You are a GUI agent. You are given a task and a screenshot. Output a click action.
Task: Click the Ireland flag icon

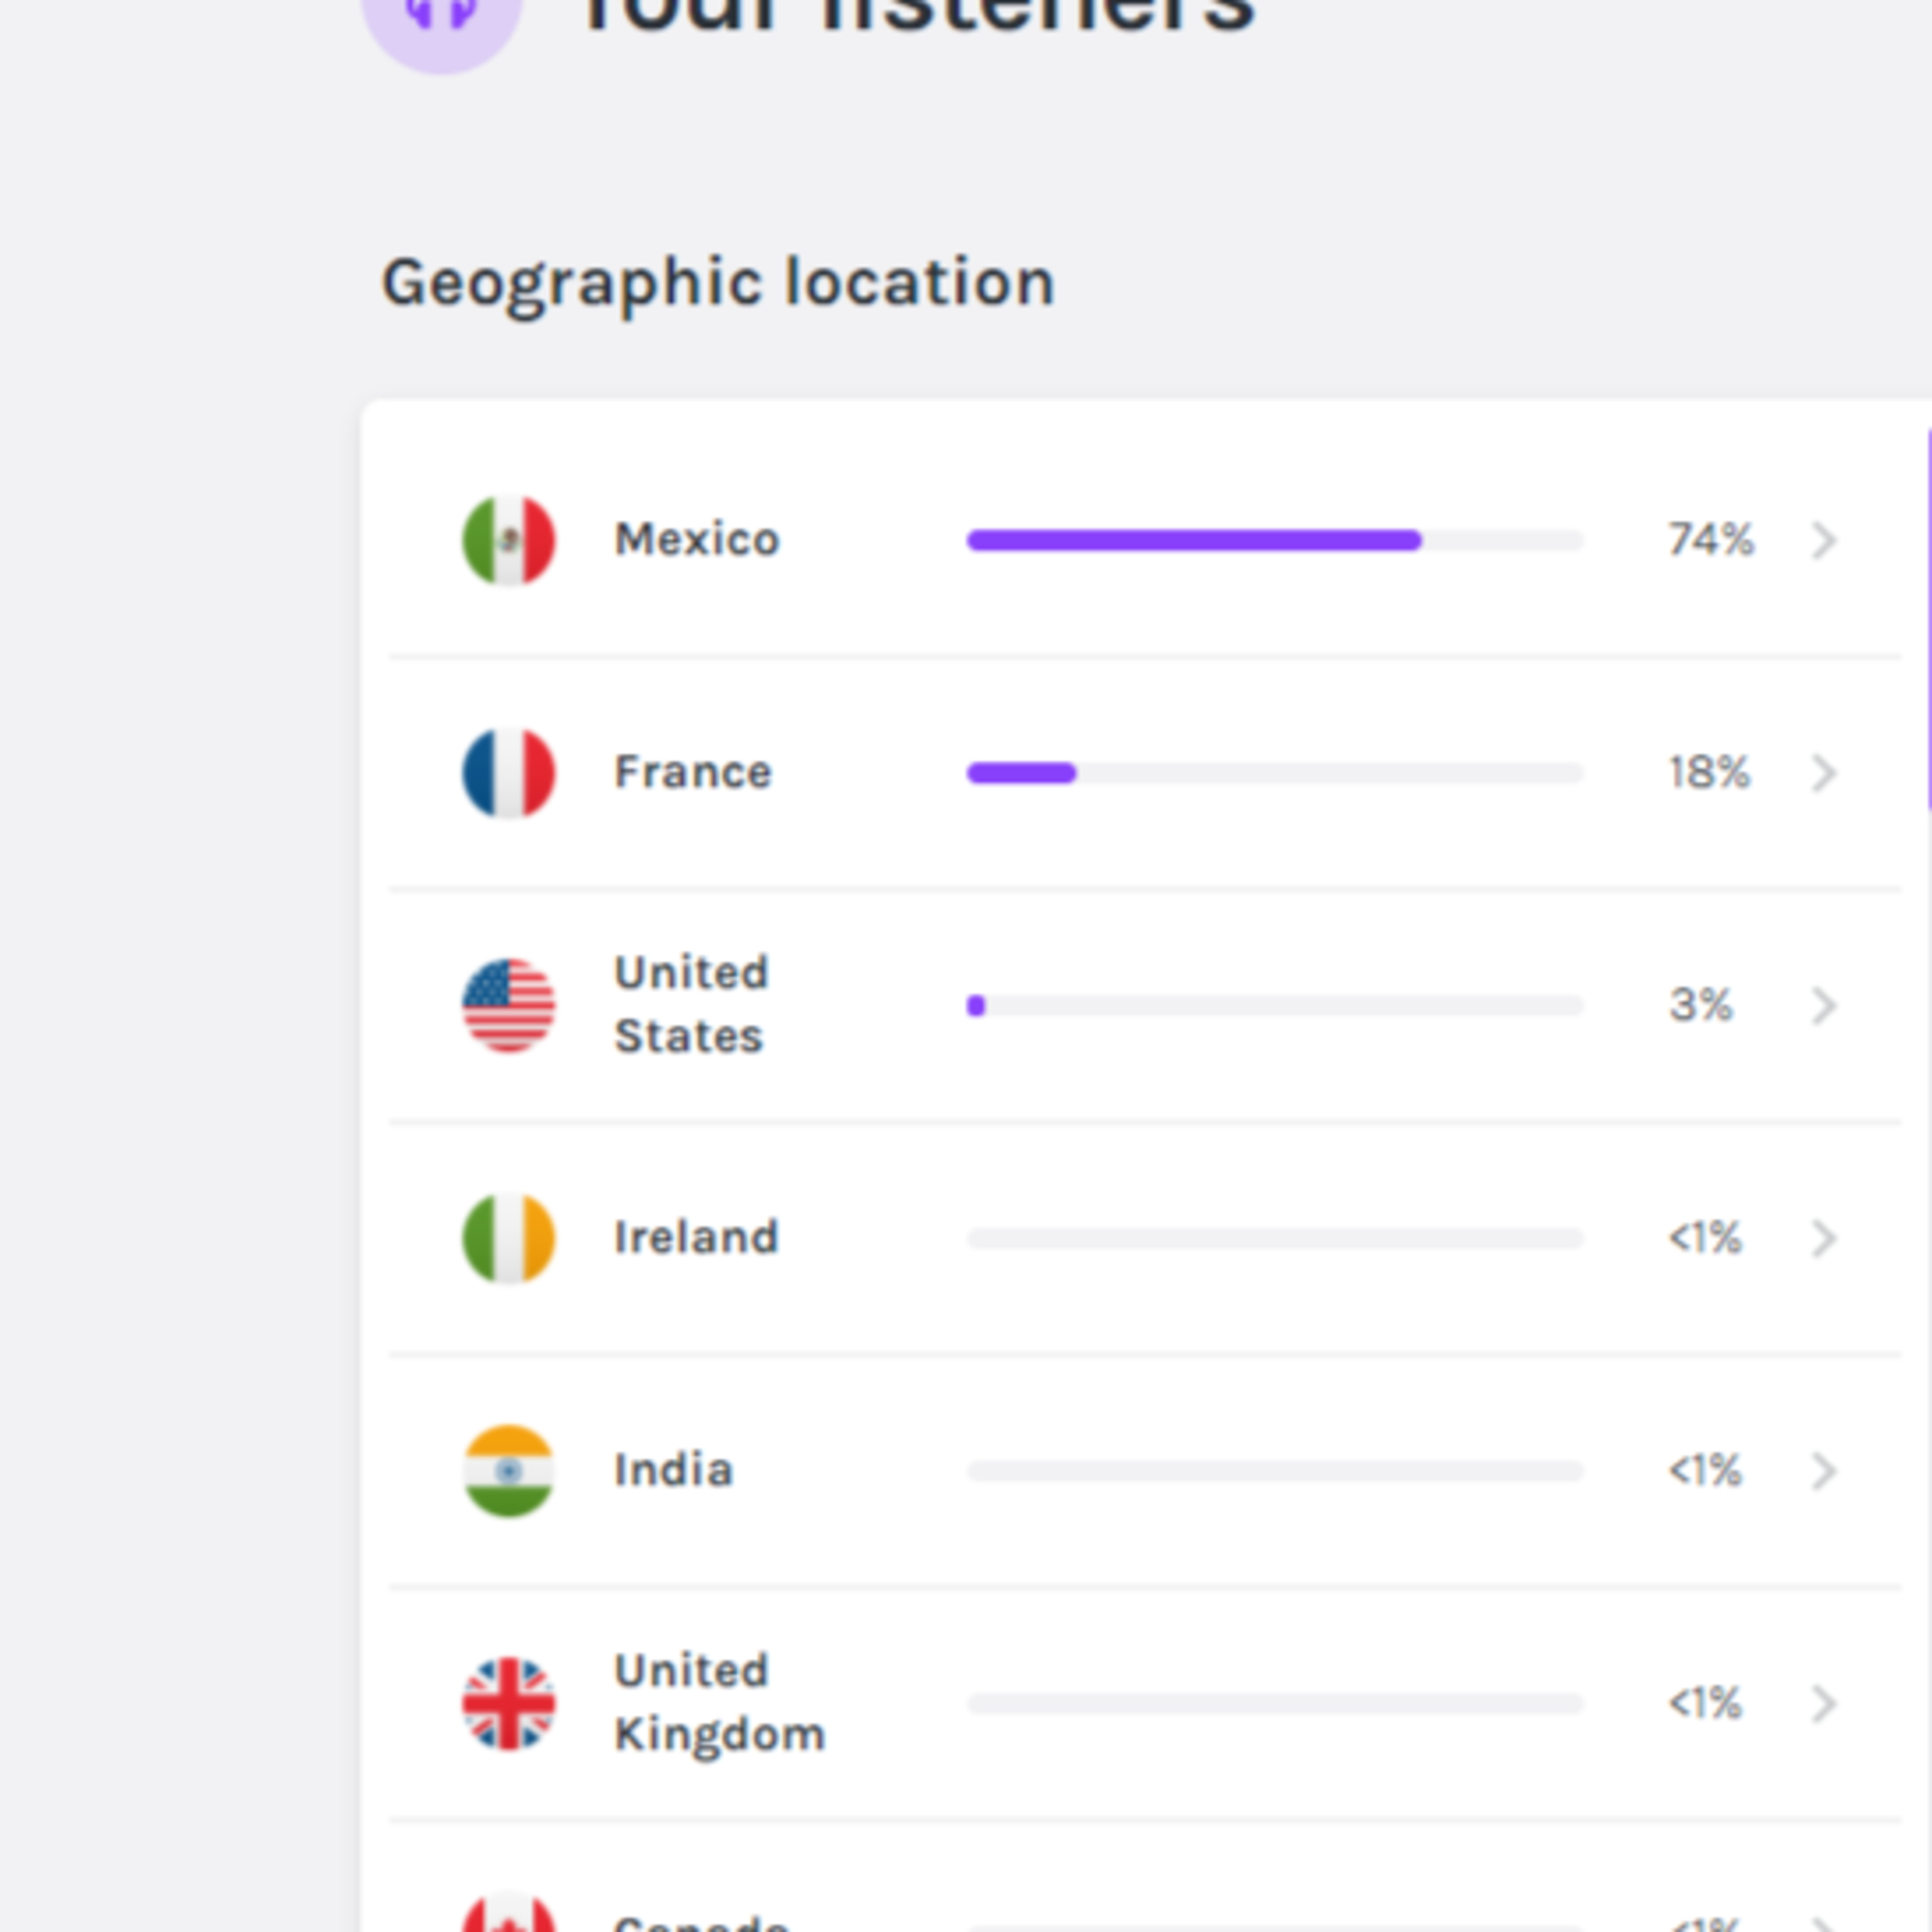click(508, 1238)
